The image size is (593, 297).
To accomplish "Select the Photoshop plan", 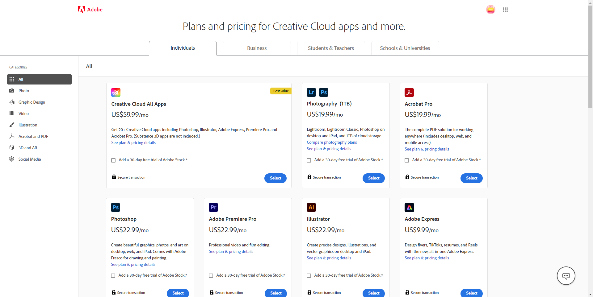I will (x=178, y=293).
